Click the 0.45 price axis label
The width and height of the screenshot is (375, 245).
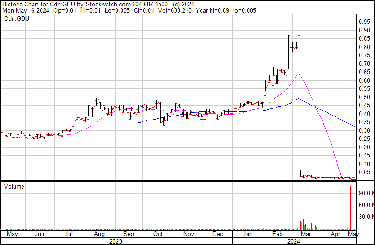pyautogui.click(x=364, y=105)
